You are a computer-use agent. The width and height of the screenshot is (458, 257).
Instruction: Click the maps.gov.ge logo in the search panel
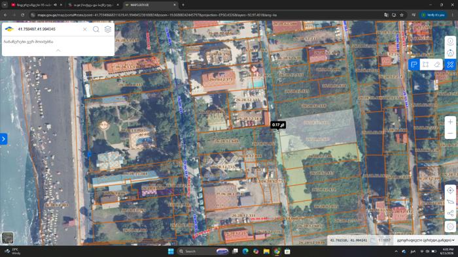click(x=9, y=29)
